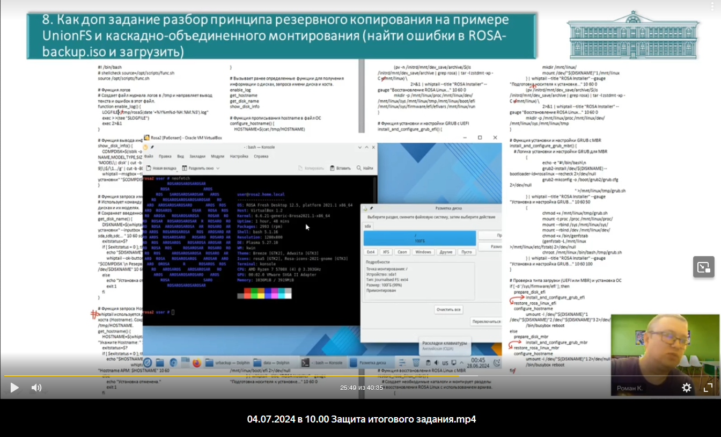Play the video with the play button
The width and height of the screenshot is (721, 437).
point(14,387)
